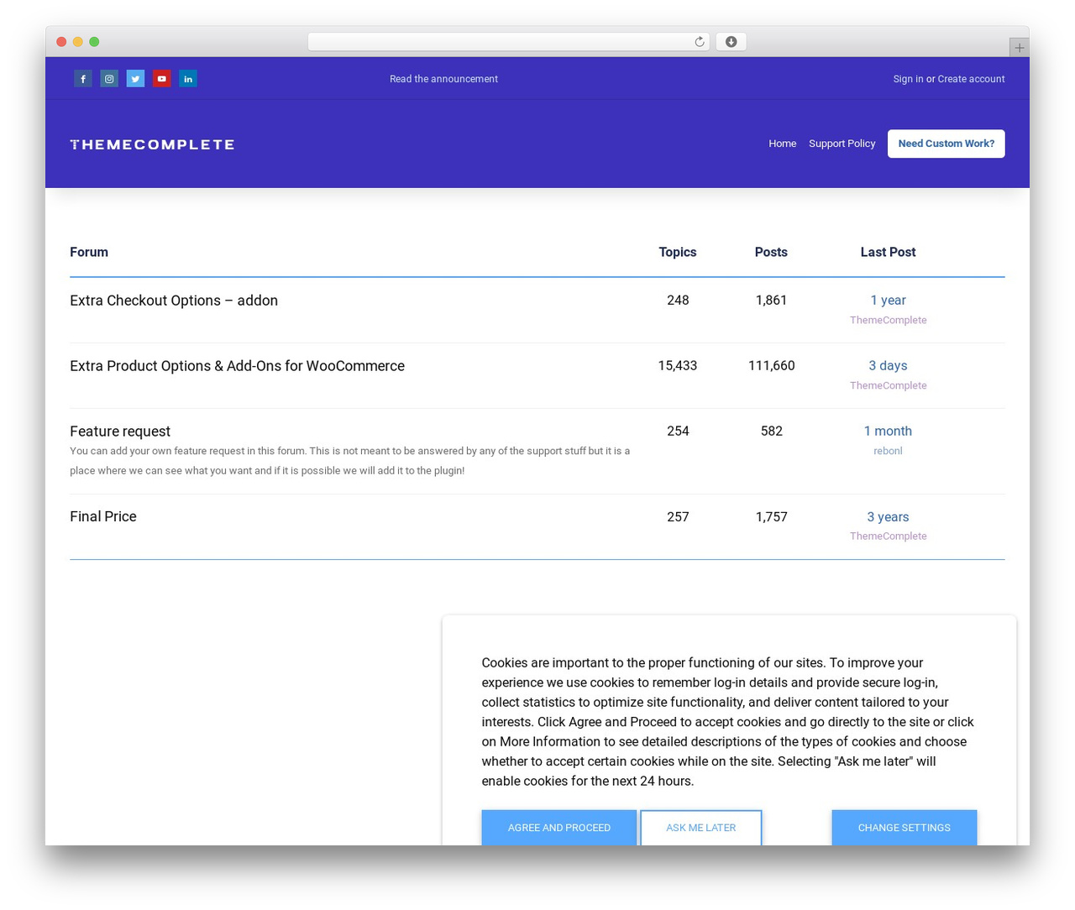The width and height of the screenshot is (1075, 910).
Task: Click the 15,433 topics count
Action: (x=678, y=366)
